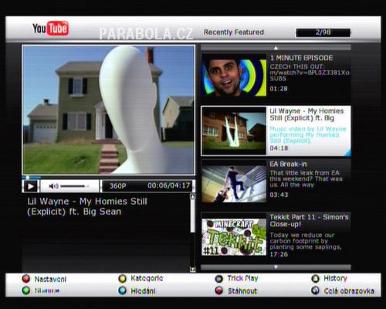Click the 'That little leak from EA' description
The image size is (386, 309).
click(306, 178)
